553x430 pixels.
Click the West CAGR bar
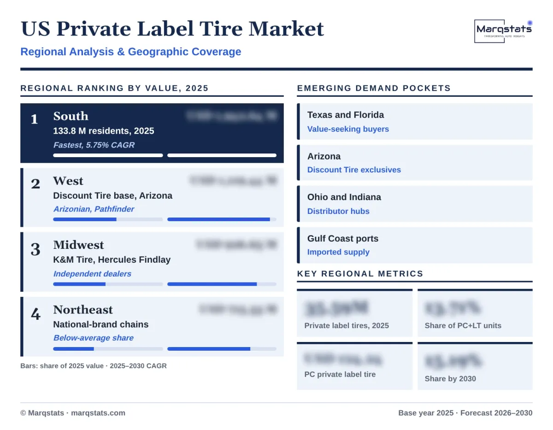[222, 219]
